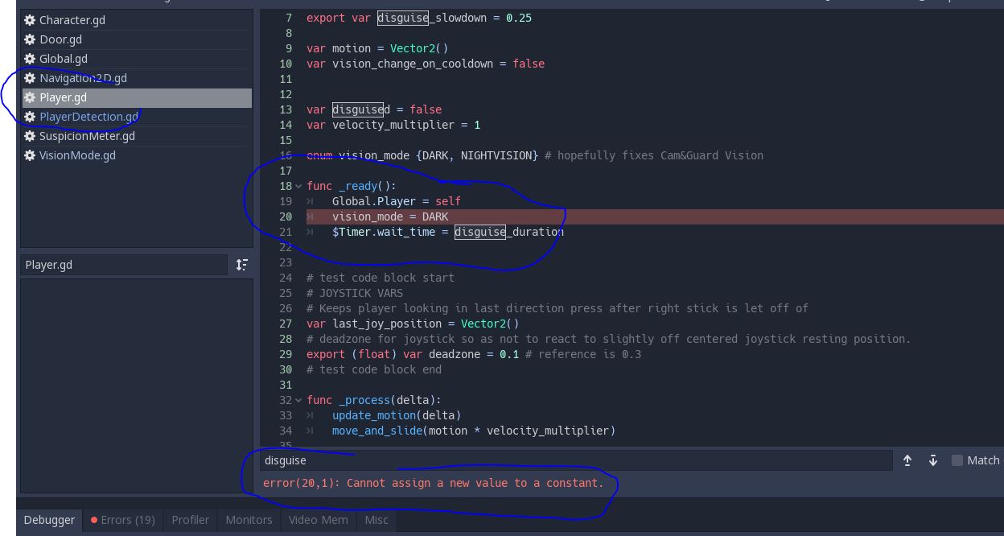Click 'var vision_change_on_cooldown' line

point(426,64)
